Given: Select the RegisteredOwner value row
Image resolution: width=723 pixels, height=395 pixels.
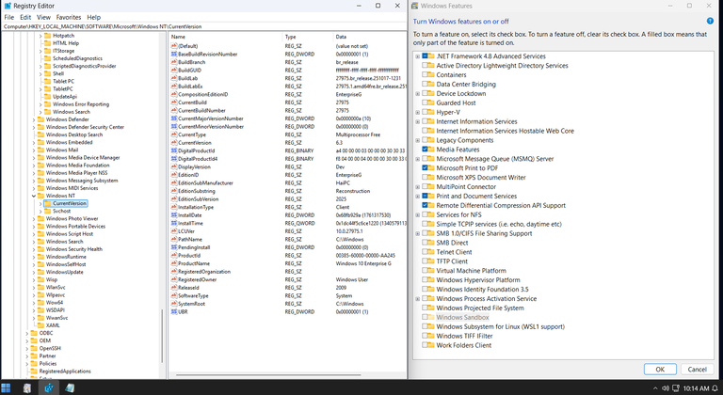Looking at the screenshot, I should point(288,279).
